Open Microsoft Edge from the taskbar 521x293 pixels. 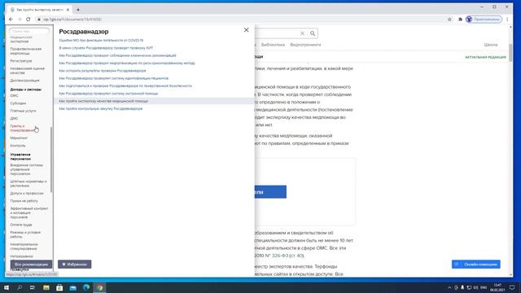click(x=86, y=287)
